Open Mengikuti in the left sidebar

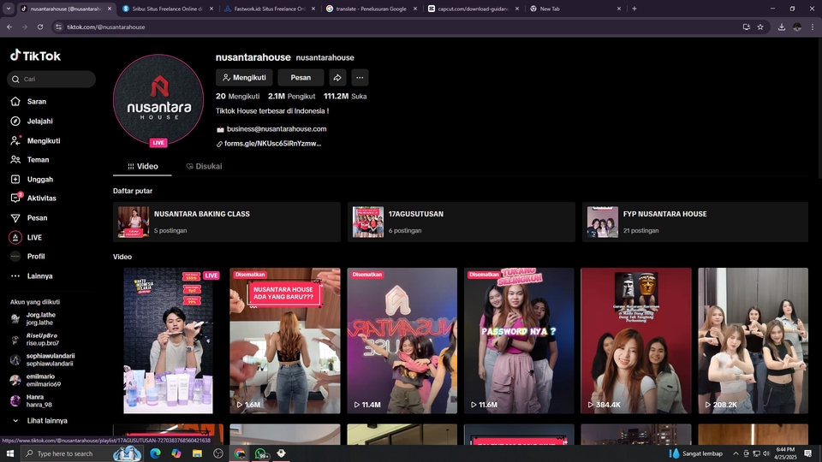click(35, 140)
